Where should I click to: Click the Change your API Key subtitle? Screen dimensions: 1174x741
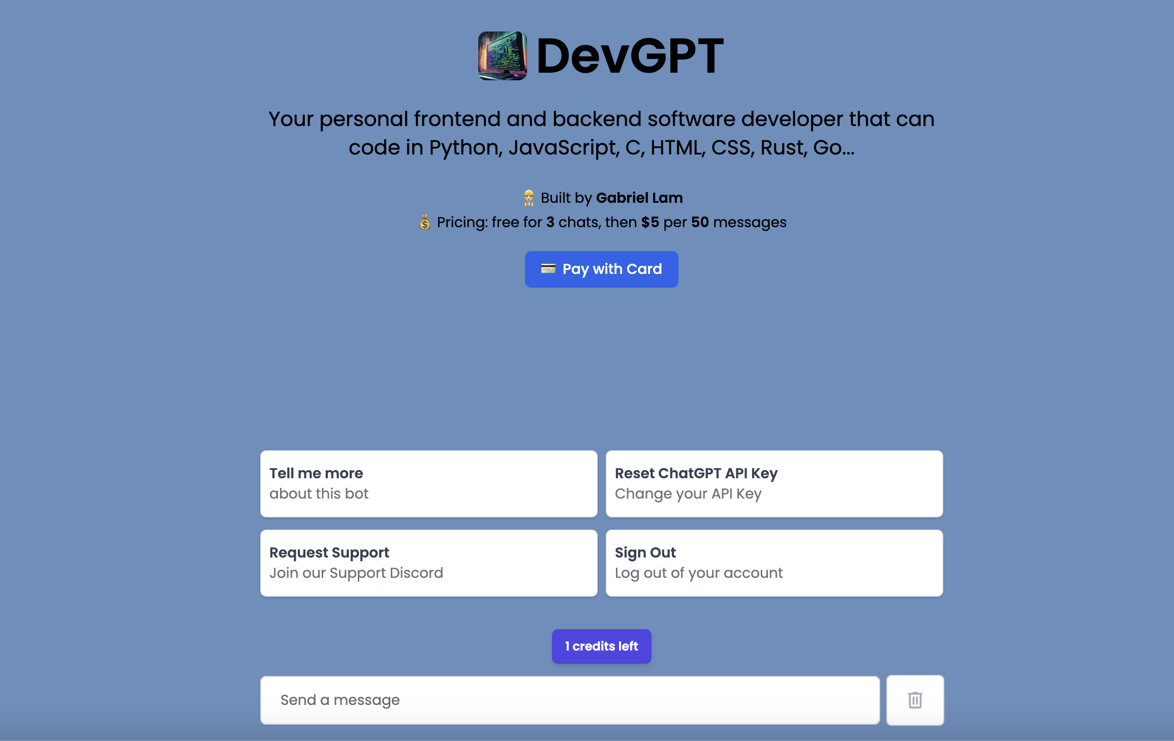(x=688, y=493)
